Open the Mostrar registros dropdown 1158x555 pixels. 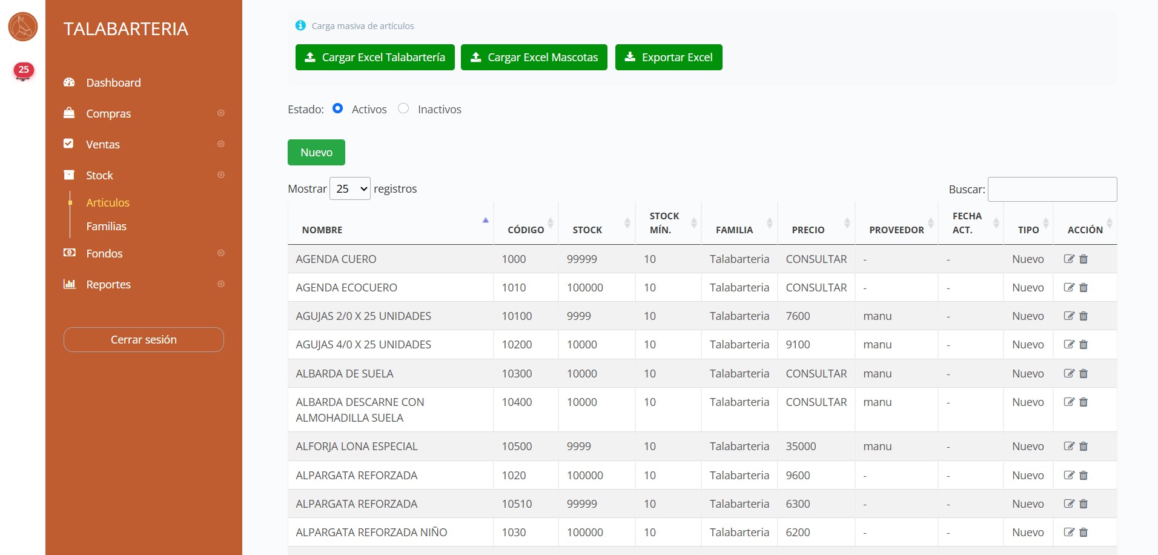(350, 189)
